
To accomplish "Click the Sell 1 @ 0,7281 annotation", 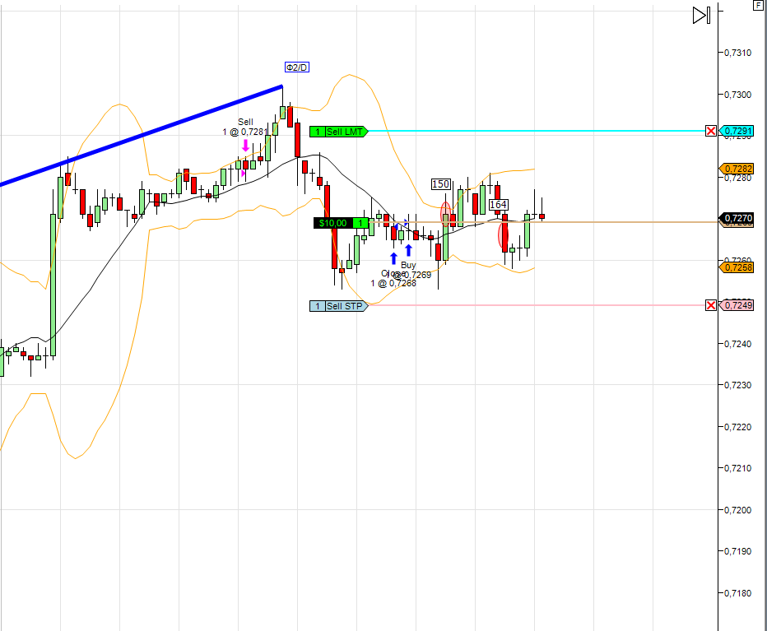I will pyautogui.click(x=245, y=127).
